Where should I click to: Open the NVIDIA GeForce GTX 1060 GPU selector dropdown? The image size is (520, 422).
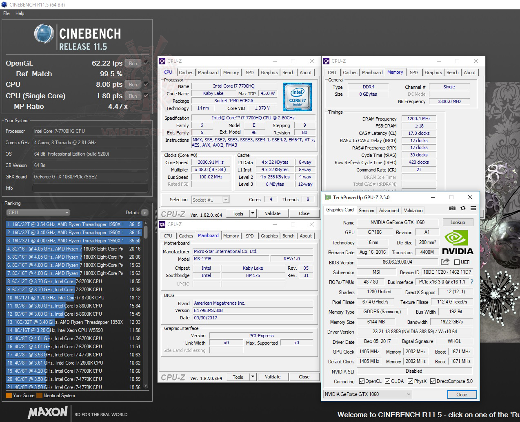(367, 394)
